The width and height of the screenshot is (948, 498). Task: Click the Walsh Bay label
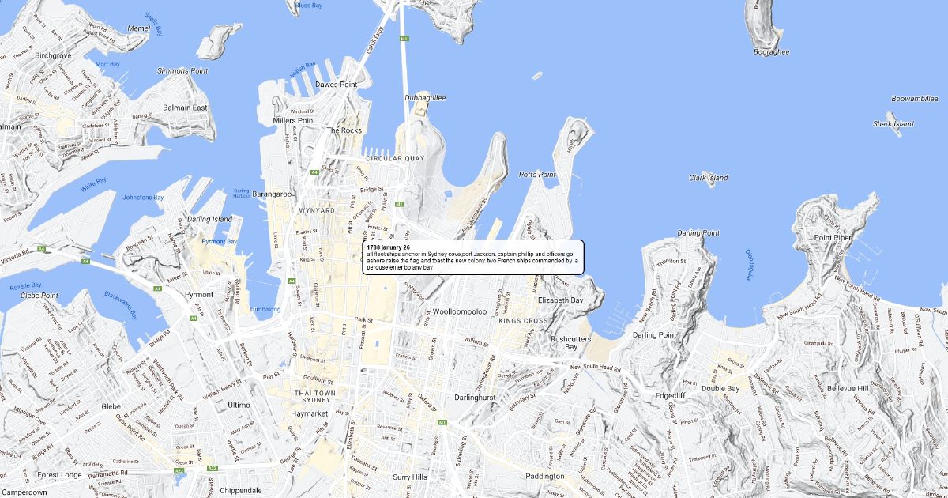coord(303,69)
